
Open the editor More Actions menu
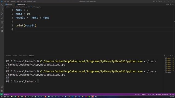click(173, 4)
